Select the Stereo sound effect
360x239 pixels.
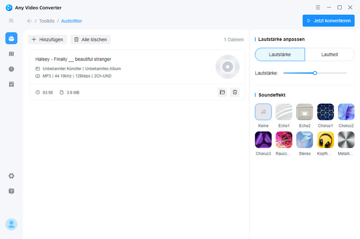tap(305, 140)
